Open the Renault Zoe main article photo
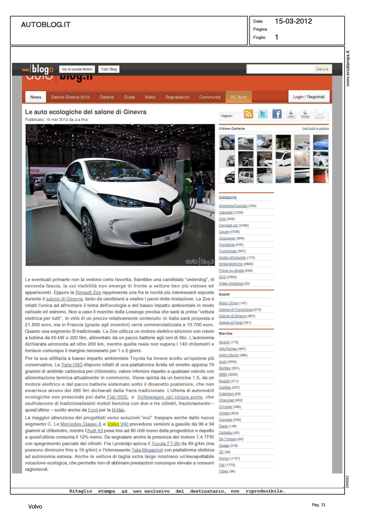 [x=120, y=195]
